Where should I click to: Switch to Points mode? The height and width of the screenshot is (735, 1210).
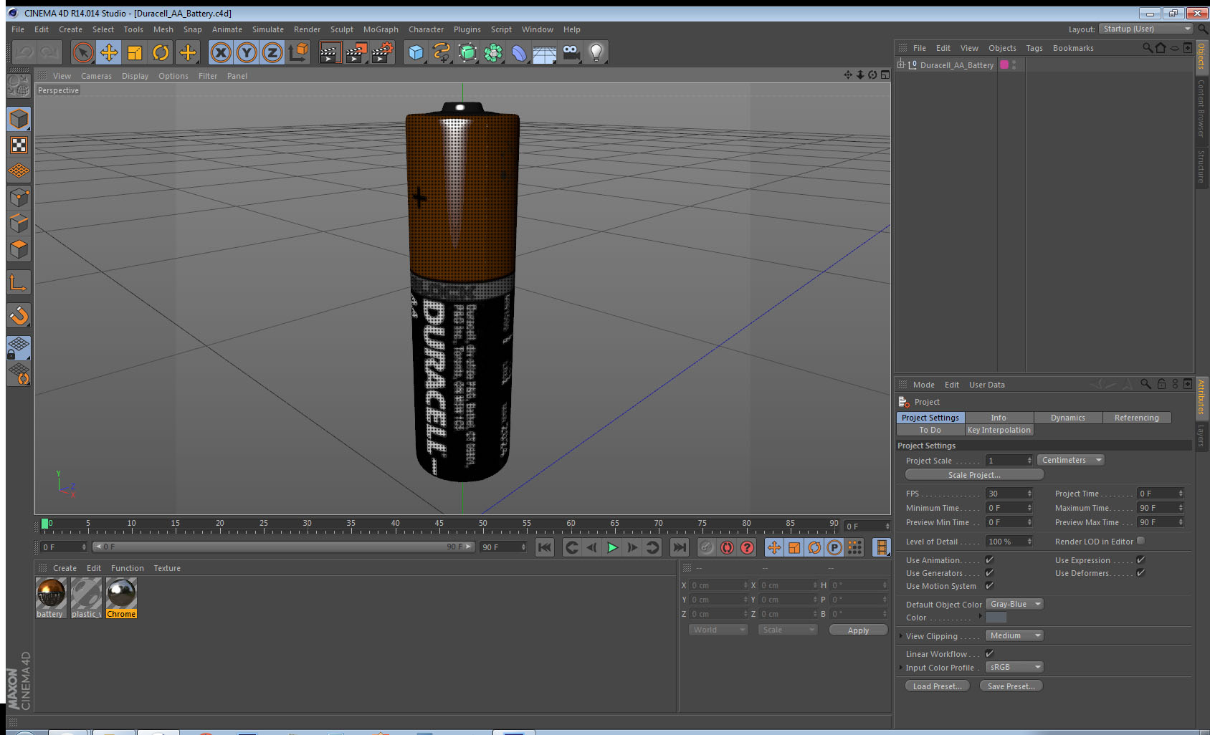pyautogui.click(x=19, y=198)
